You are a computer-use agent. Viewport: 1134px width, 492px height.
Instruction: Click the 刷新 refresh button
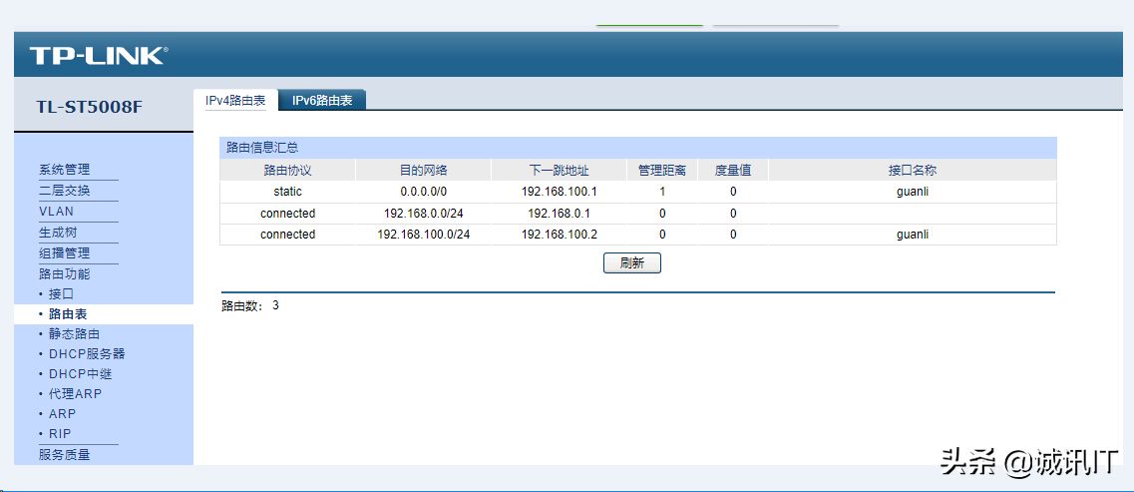tap(631, 263)
